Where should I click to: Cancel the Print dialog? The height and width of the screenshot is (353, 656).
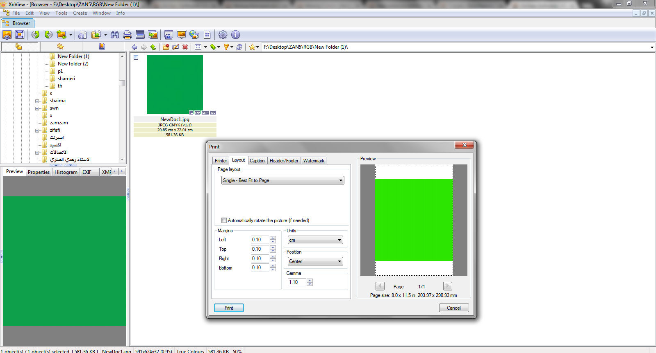tap(453, 308)
